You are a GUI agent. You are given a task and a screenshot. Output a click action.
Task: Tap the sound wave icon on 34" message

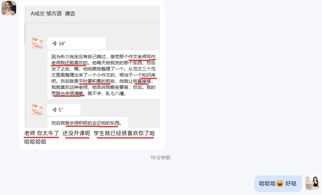(54, 43)
